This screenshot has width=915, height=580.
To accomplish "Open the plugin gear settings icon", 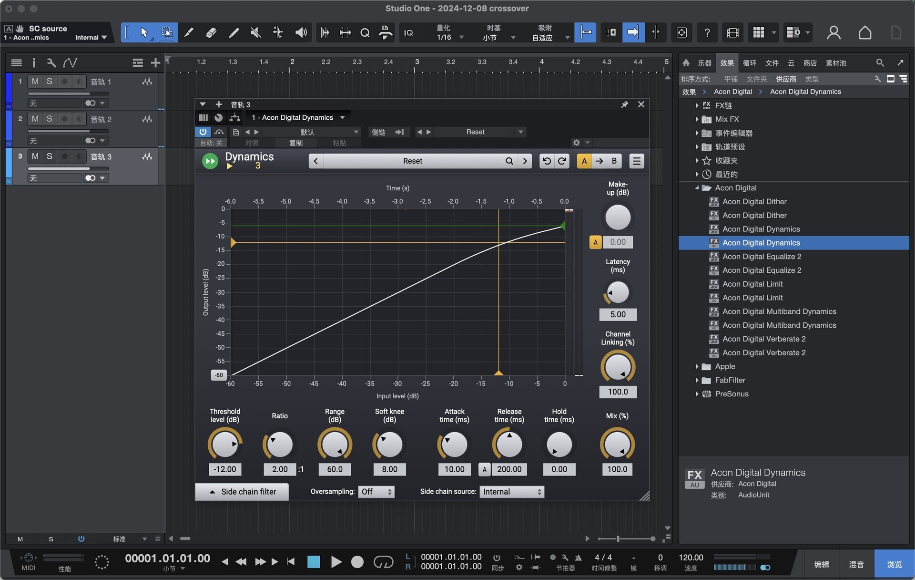I will 576,143.
